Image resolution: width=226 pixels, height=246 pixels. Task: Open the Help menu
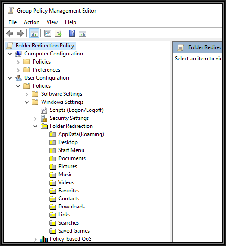pos(70,22)
